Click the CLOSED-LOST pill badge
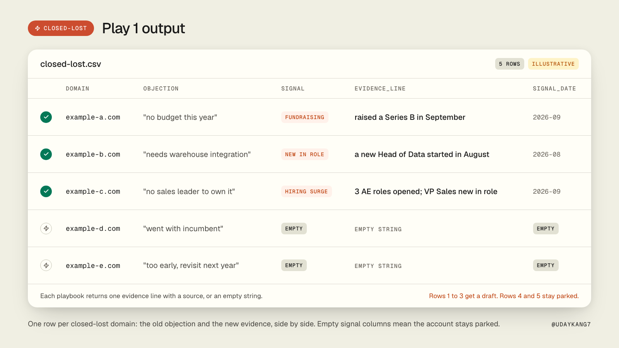Image resolution: width=619 pixels, height=348 pixels. click(61, 28)
